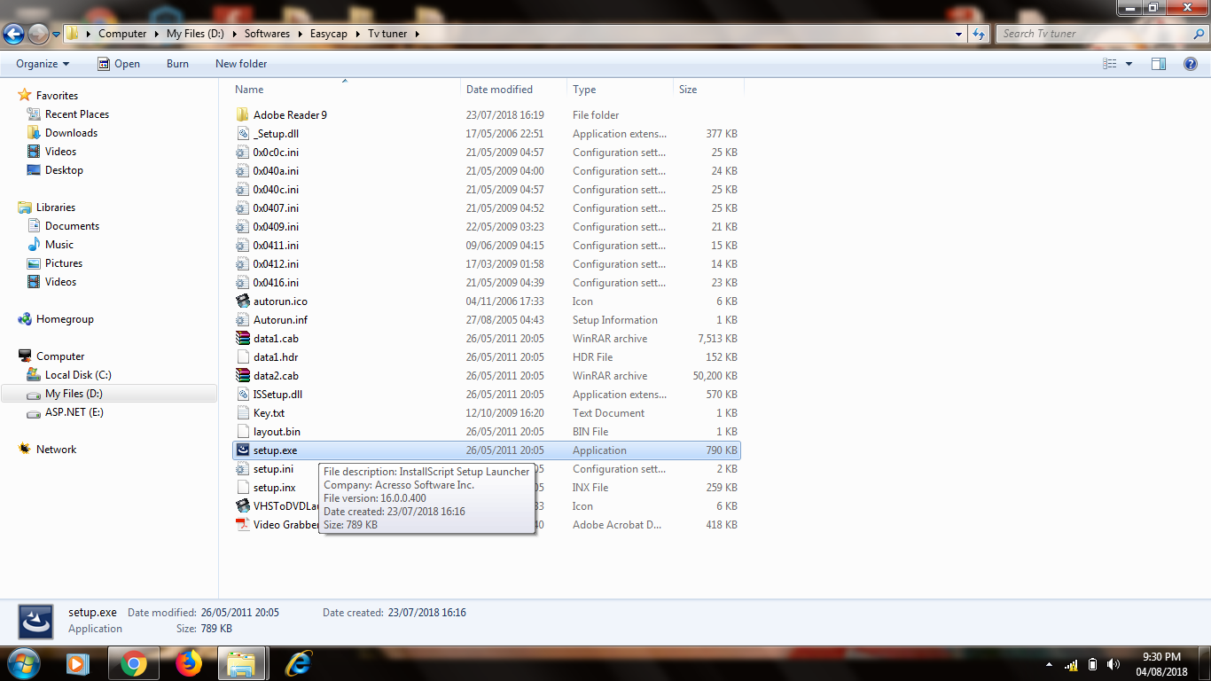This screenshot has height=681, width=1211.
Task: Sort files by Date modified column
Action: pyautogui.click(x=499, y=90)
